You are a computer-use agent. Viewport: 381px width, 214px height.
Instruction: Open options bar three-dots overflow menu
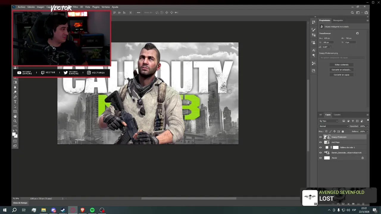[x=138, y=12]
